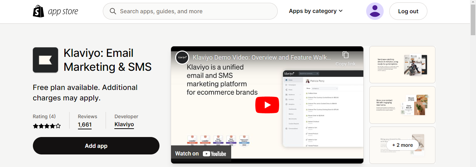Click the Log out button

pos(408,11)
